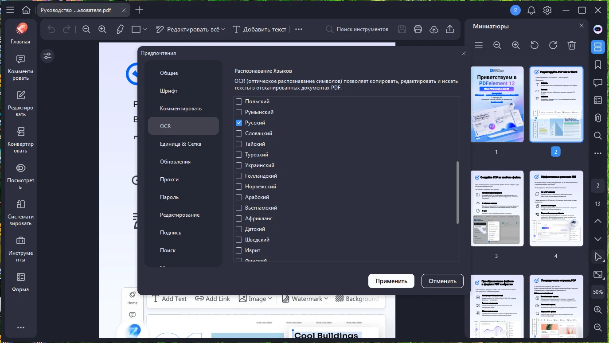Image resolution: width=609 pixels, height=343 pixels.
Task: Open the rectangle shape dropdown arrow
Action: coord(145,29)
